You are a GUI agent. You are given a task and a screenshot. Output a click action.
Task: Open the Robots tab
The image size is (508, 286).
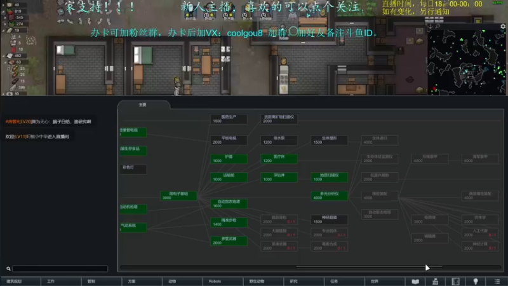pos(223,281)
